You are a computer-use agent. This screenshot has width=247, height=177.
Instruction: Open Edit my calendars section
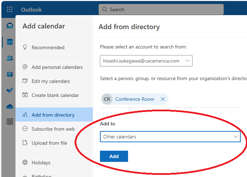[51, 81]
